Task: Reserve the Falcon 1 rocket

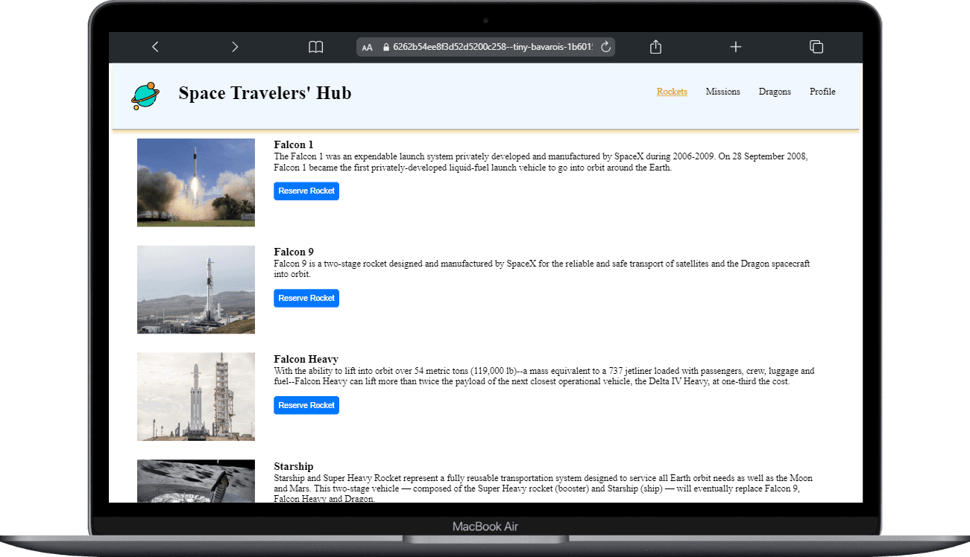Action: (x=306, y=191)
